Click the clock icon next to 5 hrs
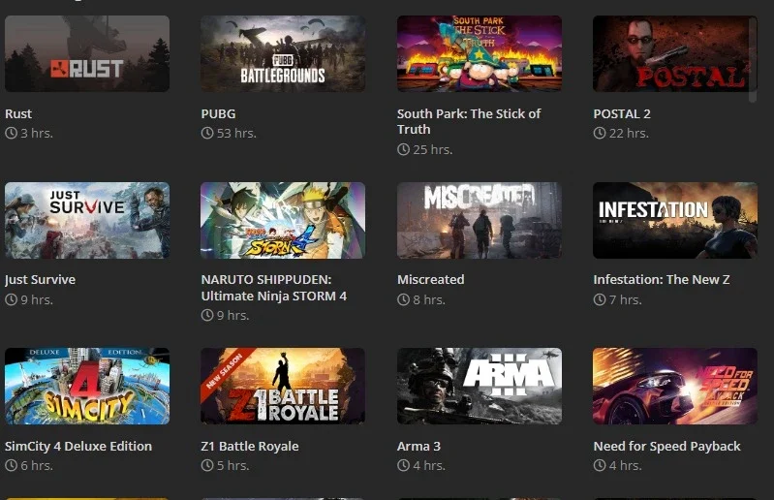The width and height of the screenshot is (774, 500). 207,465
